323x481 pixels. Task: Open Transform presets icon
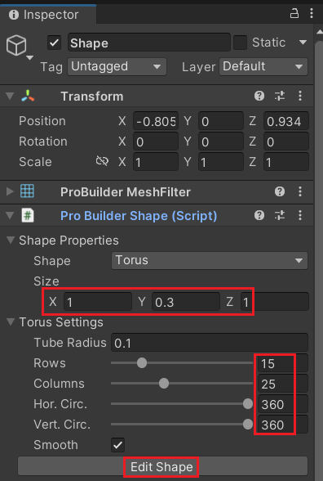[280, 96]
